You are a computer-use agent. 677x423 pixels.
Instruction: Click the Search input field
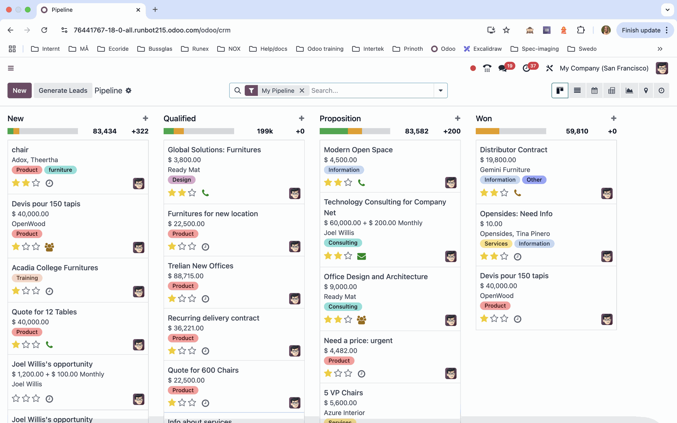coord(370,91)
